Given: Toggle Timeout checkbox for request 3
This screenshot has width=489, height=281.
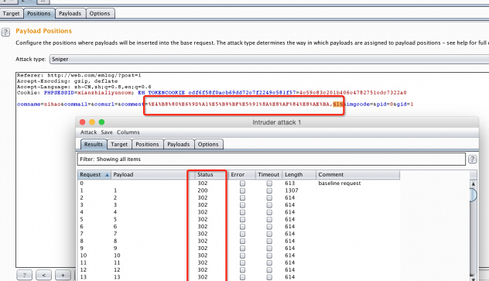Looking at the screenshot, I should 269,205.
